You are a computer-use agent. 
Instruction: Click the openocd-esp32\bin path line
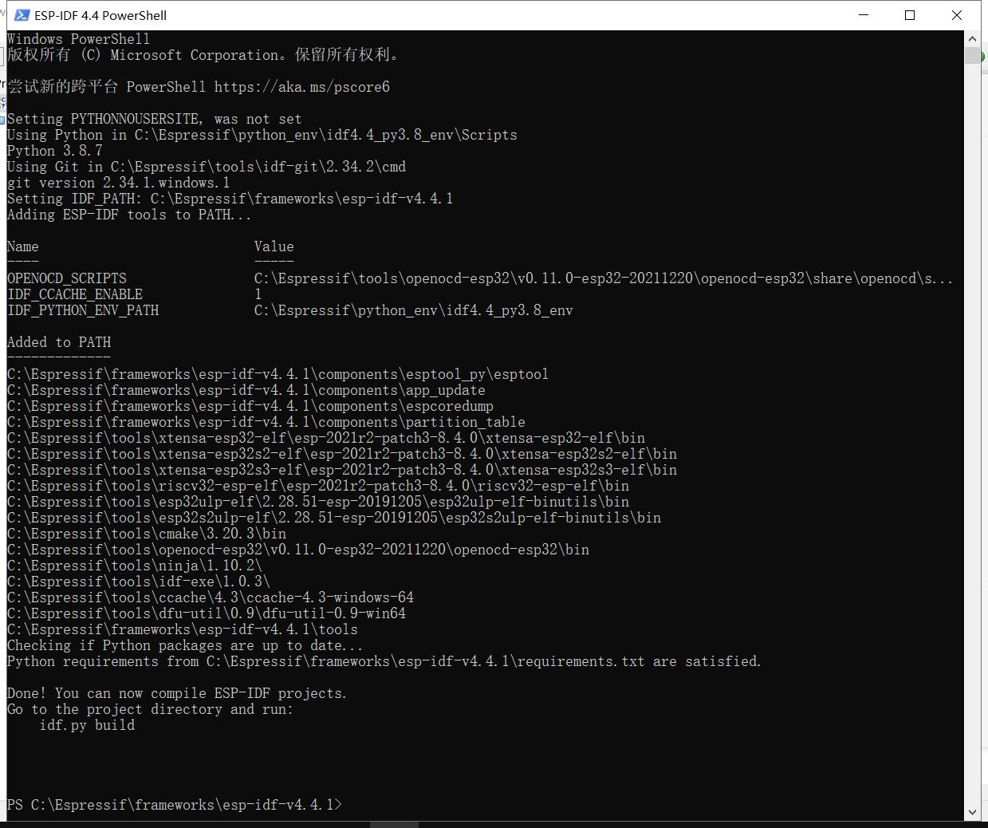298,550
